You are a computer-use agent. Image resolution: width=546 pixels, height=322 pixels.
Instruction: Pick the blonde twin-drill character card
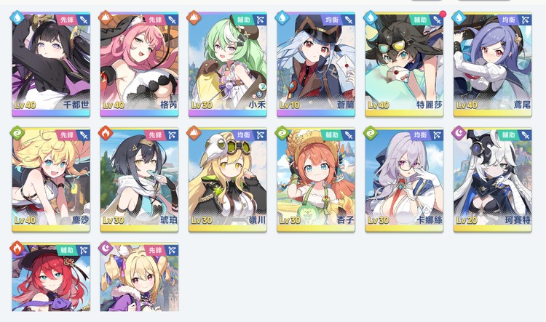[139, 277]
